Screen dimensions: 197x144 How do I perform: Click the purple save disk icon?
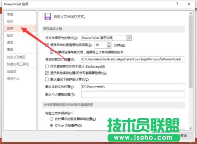[x=48, y=17]
